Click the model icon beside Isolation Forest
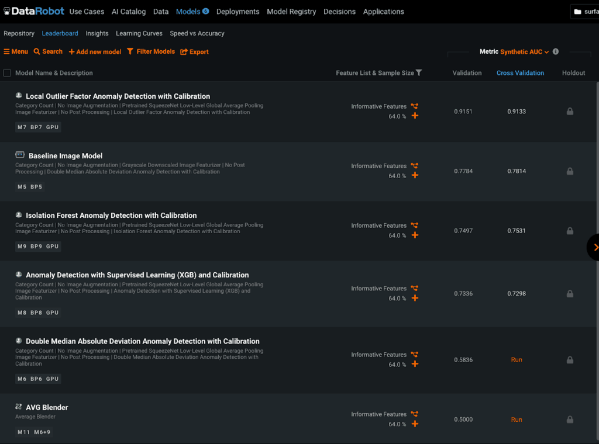This screenshot has width=599, height=444. click(x=19, y=215)
